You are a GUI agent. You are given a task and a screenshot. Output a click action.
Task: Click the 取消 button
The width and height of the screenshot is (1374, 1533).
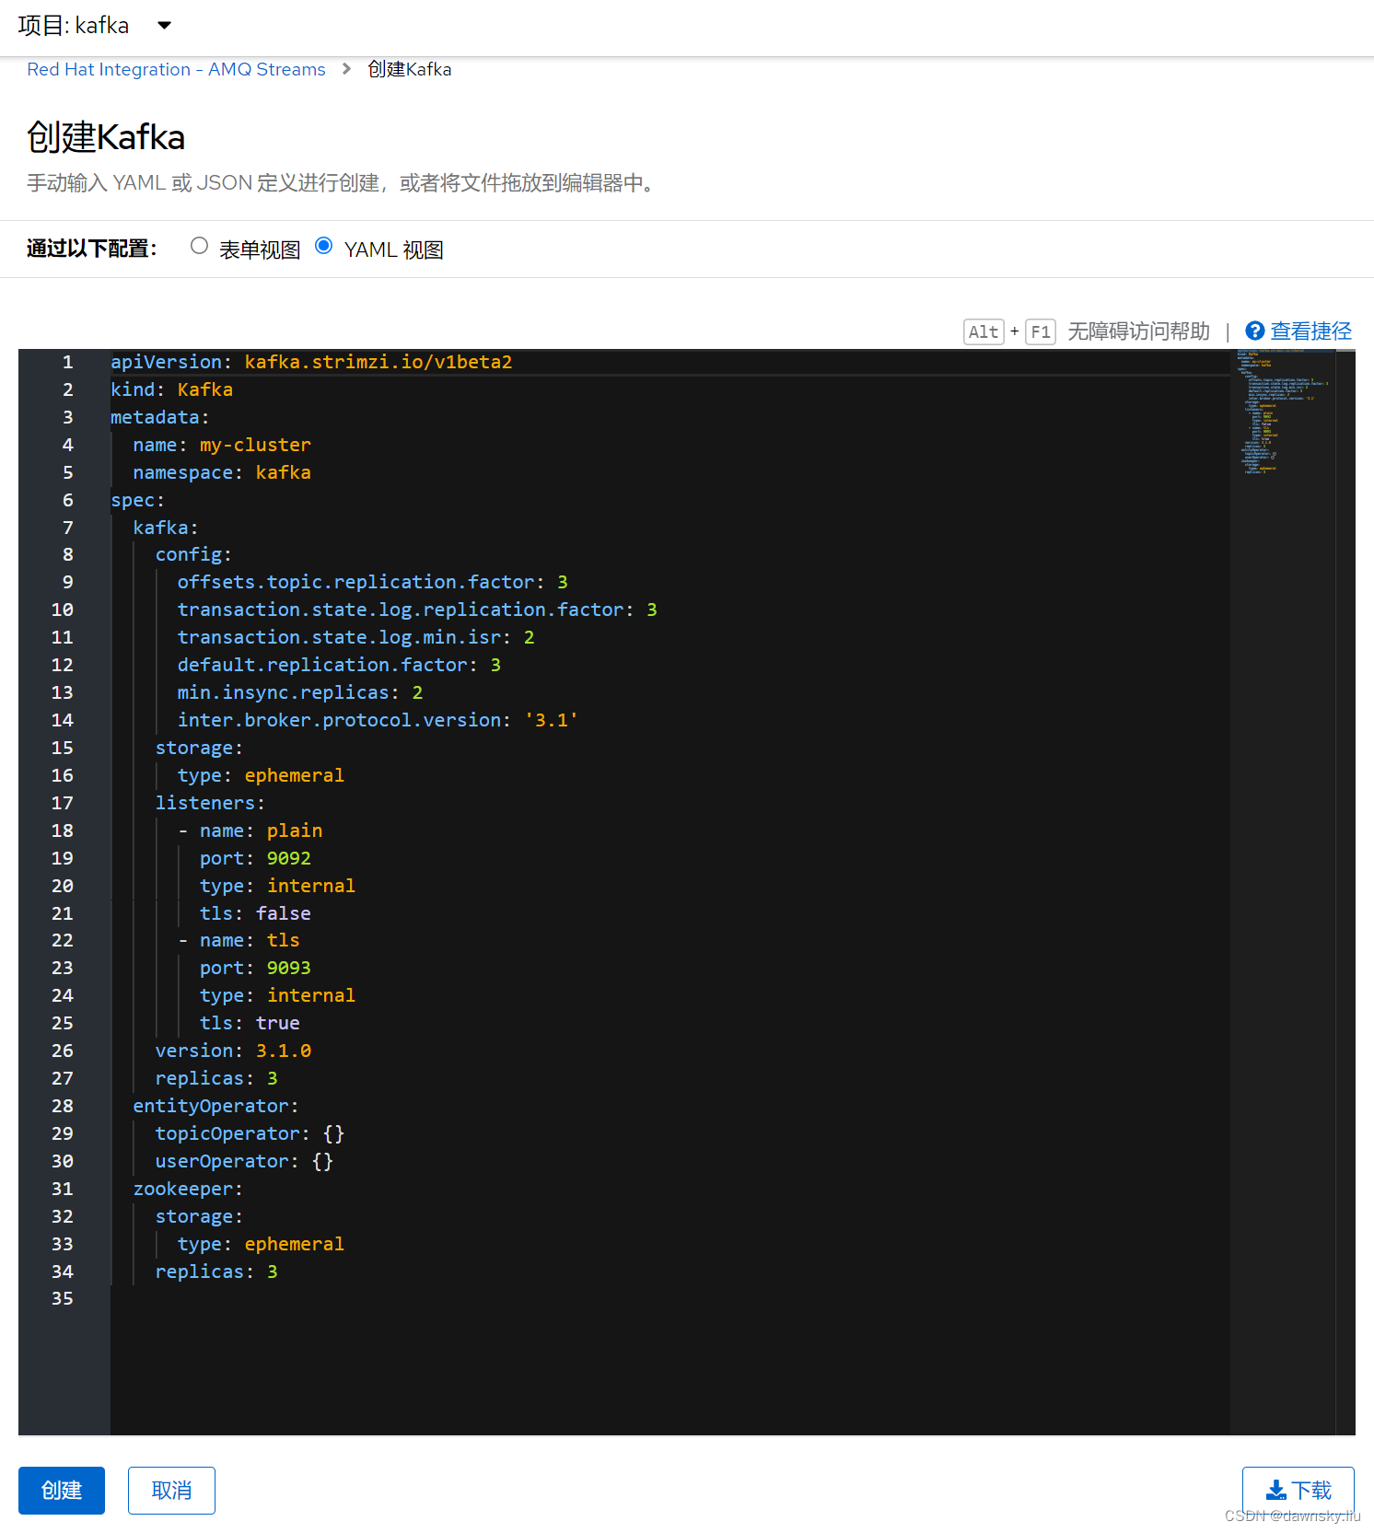[x=171, y=1490]
